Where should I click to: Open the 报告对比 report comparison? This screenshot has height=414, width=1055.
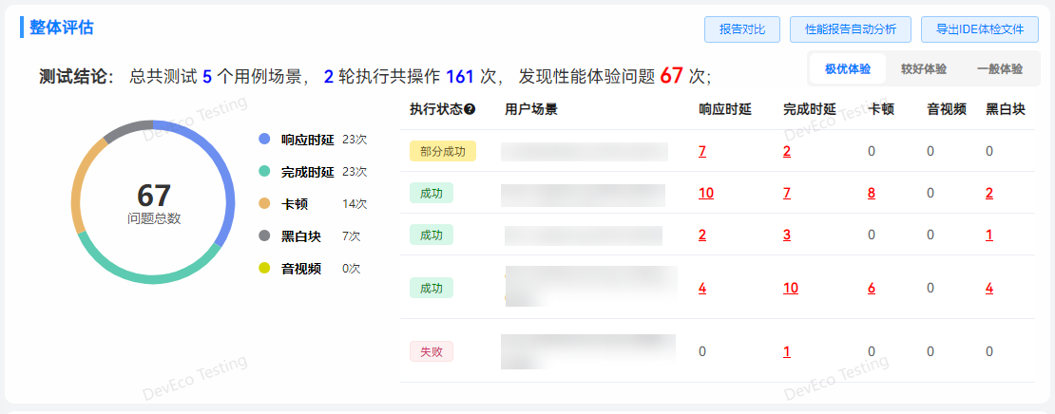point(741,29)
